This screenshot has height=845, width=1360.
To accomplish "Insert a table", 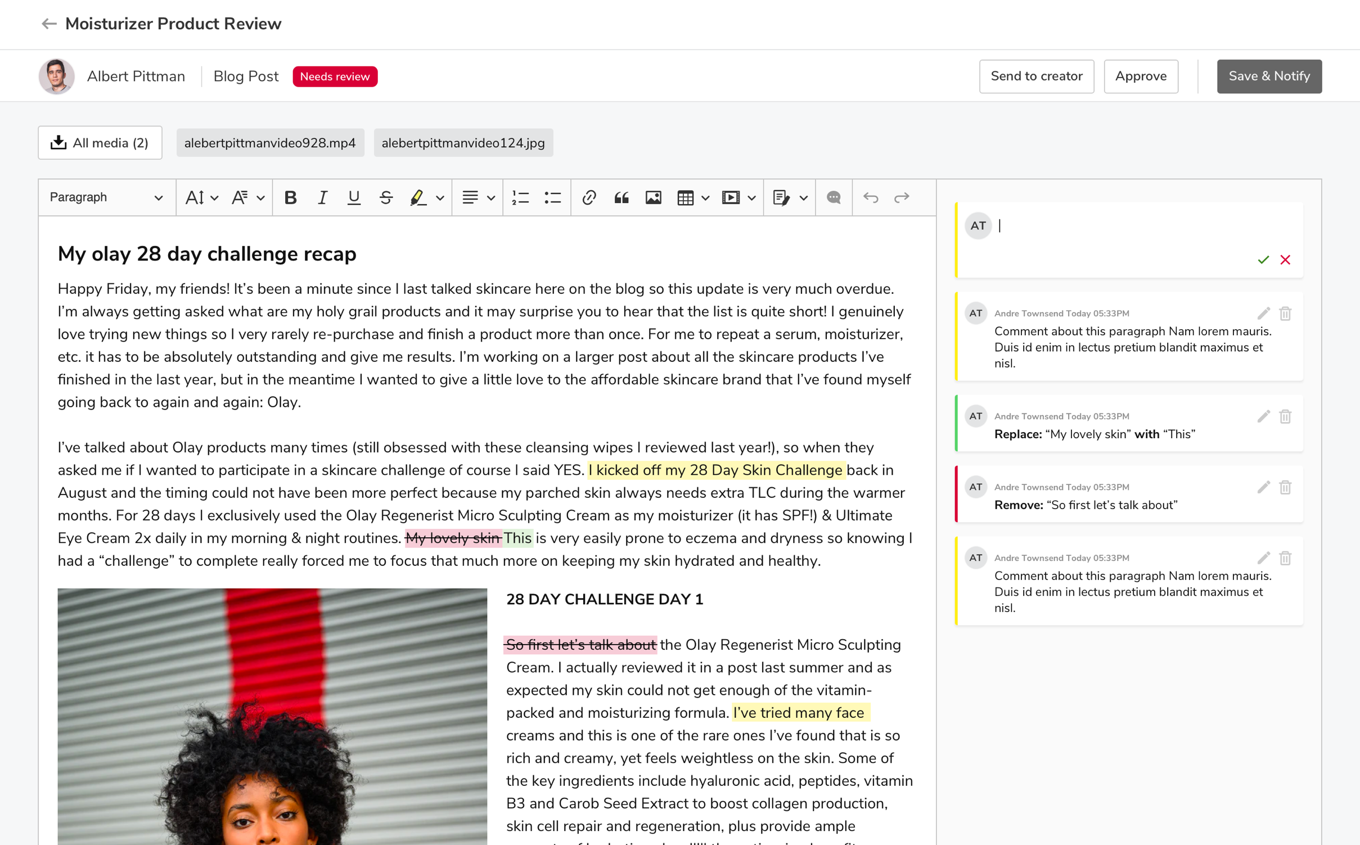I will [685, 197].
